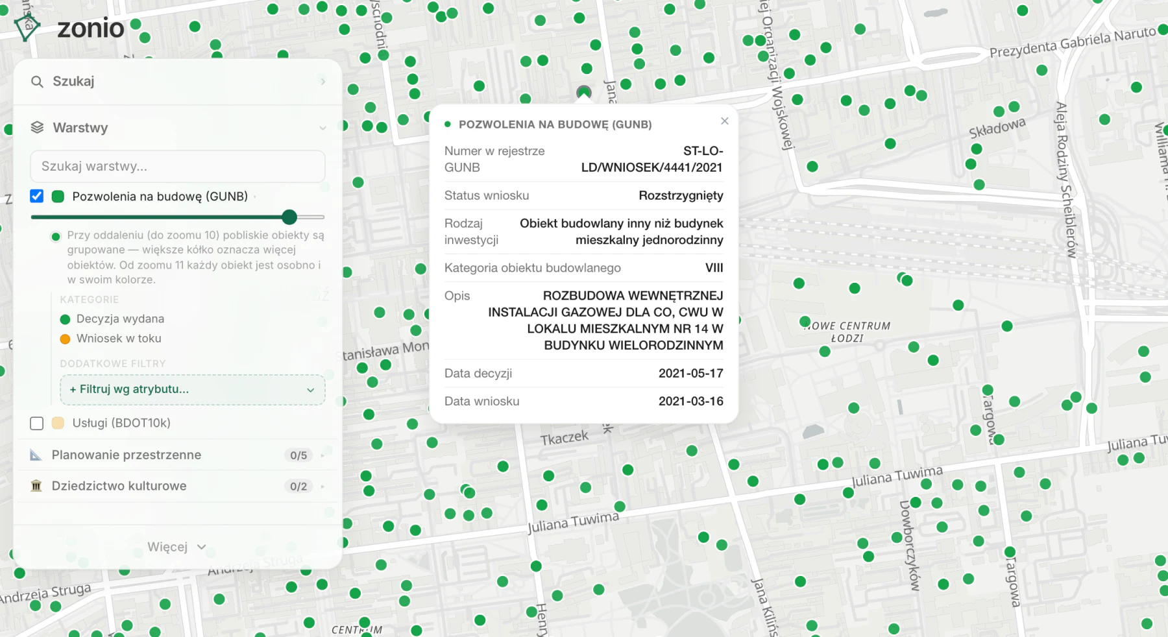Click the magnifier search icon
The height and width of the screenshot is (637, 1168).
tap(37, 82)
